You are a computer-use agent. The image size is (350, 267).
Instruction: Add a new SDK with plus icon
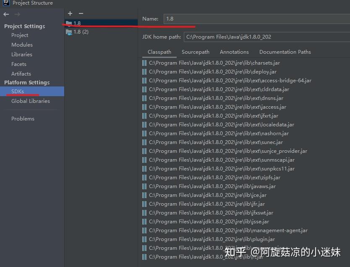click(70, 13)
